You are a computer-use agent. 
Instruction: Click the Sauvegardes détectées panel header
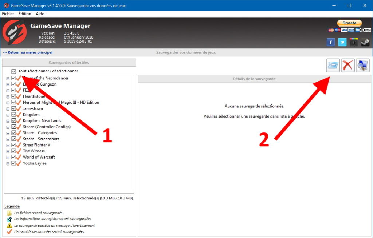click(69, 63)
